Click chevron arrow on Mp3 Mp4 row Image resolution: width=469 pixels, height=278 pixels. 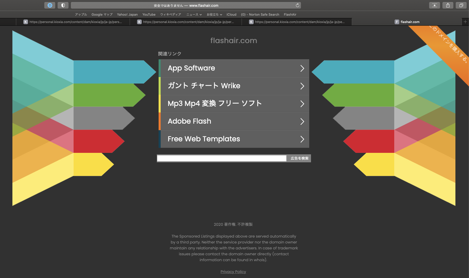click(x=302, y=104)
